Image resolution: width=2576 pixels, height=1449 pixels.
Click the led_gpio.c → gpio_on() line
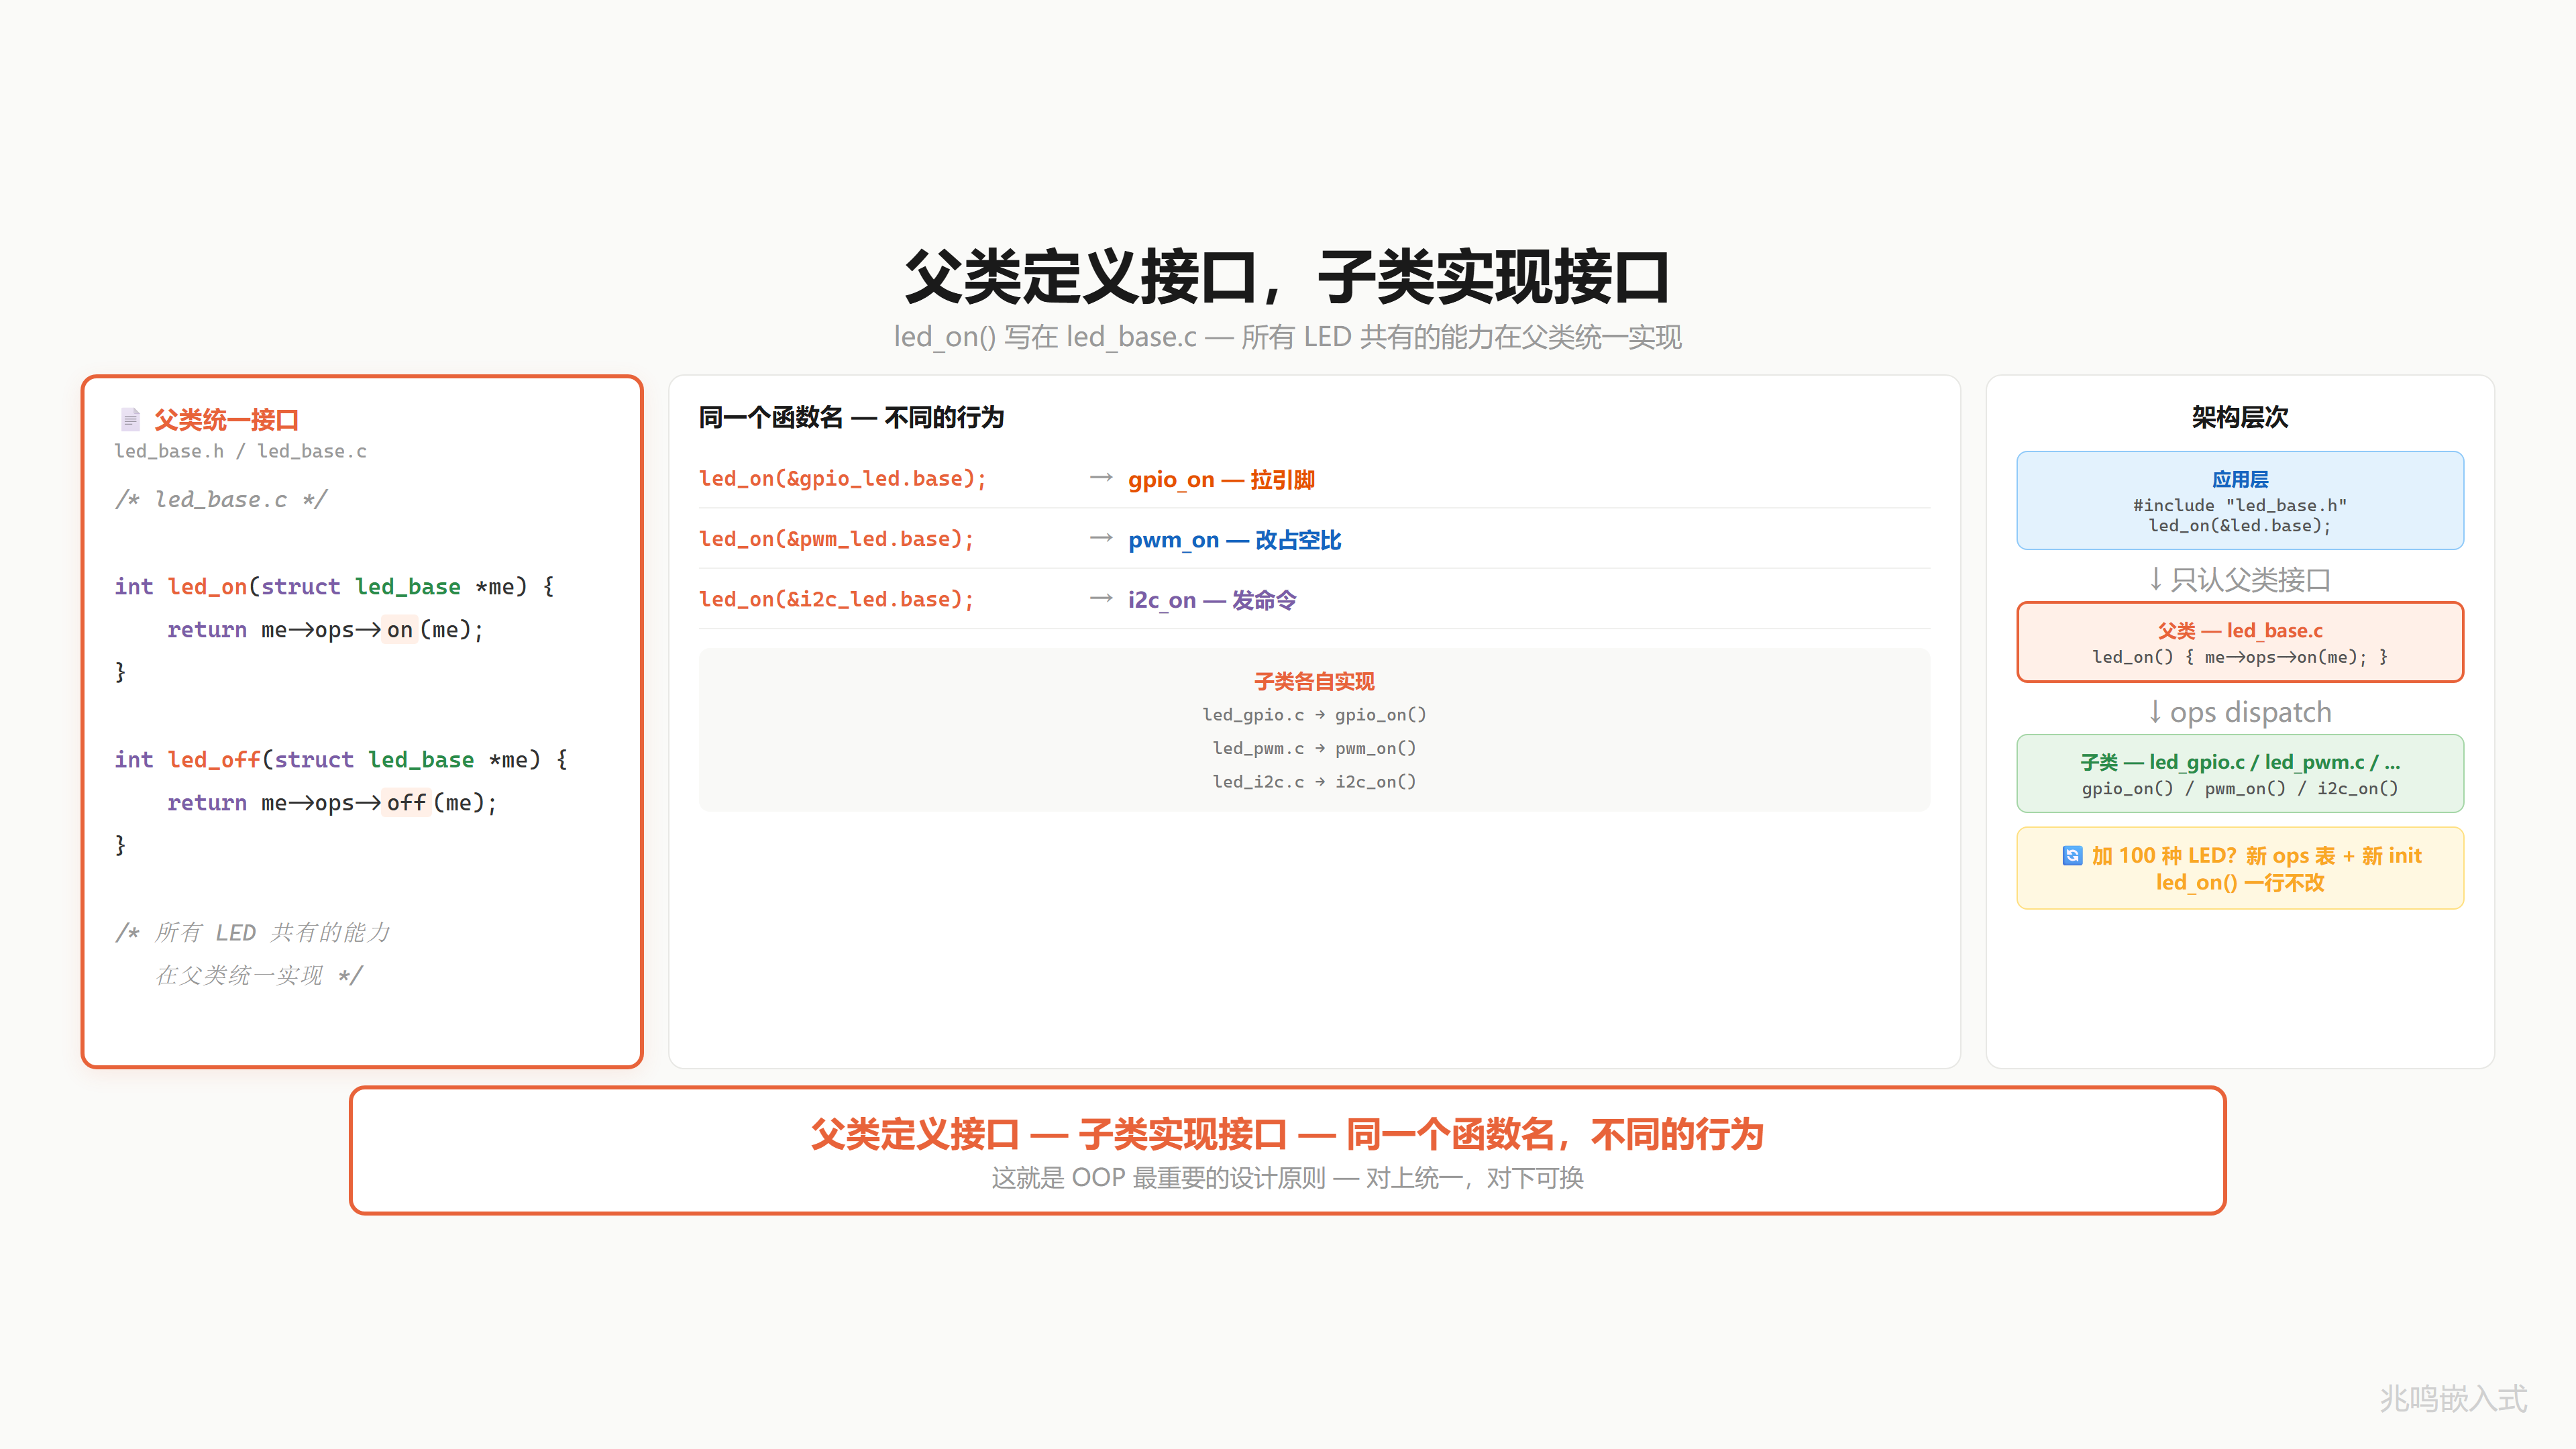[x=1314, y=715]
